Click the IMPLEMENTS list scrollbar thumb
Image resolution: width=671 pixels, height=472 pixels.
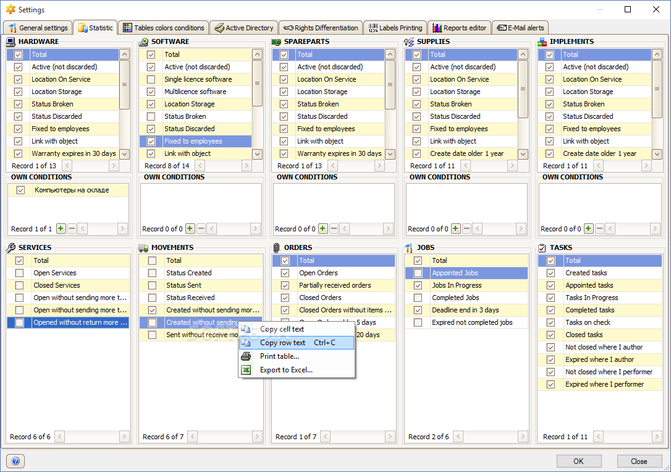(x=657, y=88)
